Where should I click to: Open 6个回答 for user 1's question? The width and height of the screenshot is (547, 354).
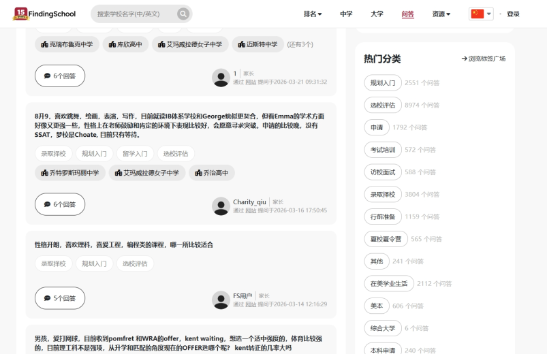[x=60, y=76]
